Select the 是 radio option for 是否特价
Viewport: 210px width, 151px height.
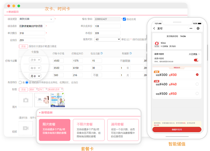[x=20, y=82]
